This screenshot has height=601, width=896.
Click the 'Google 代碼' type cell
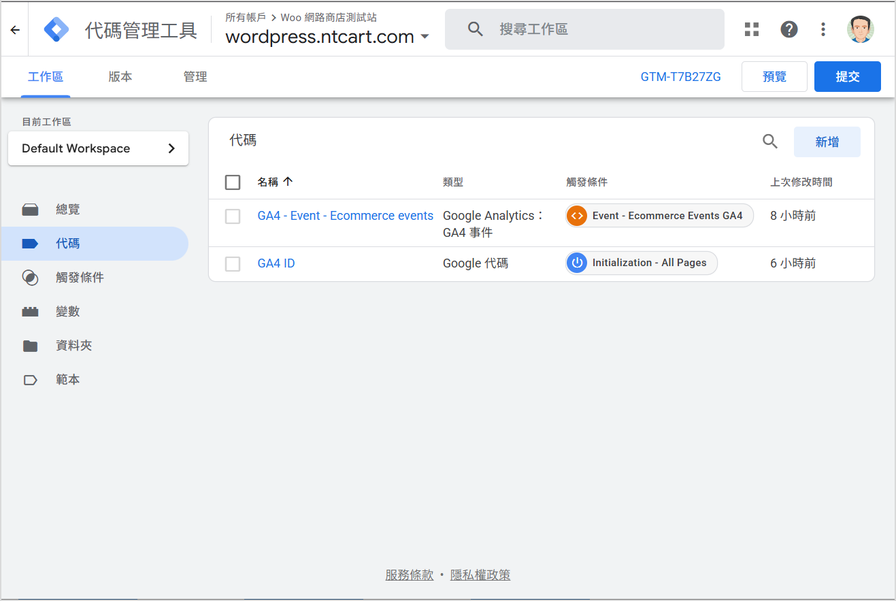pos(476,263)
